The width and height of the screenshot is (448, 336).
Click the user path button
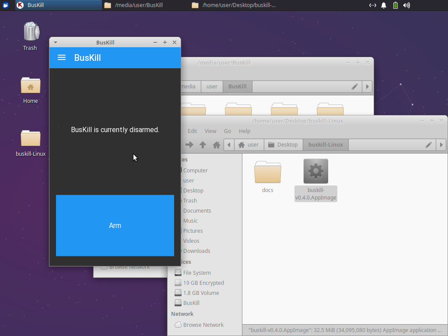pyautogui.click(x=249, y=144)
